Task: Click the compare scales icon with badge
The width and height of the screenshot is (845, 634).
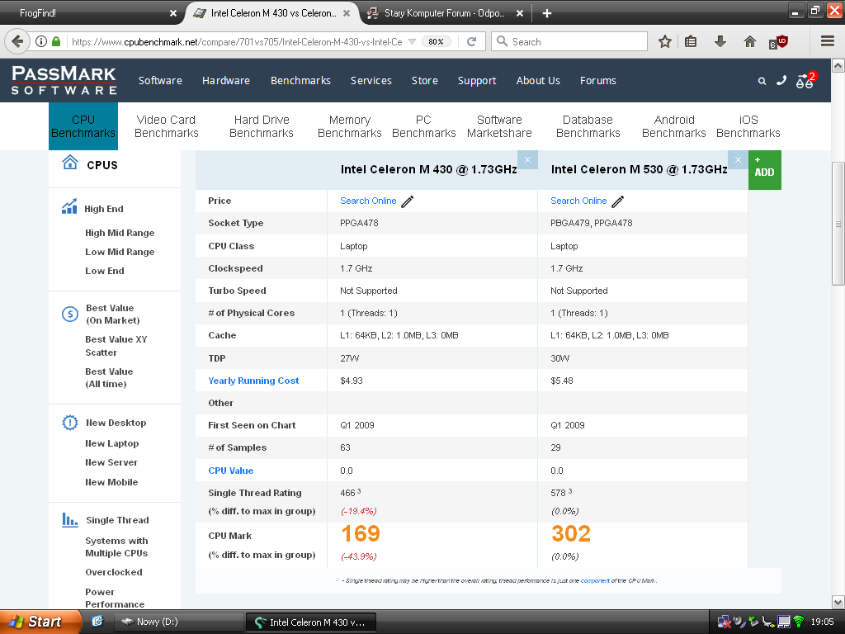Action: (805, 81)
